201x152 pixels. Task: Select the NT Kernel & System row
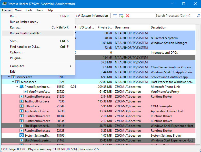135,38
